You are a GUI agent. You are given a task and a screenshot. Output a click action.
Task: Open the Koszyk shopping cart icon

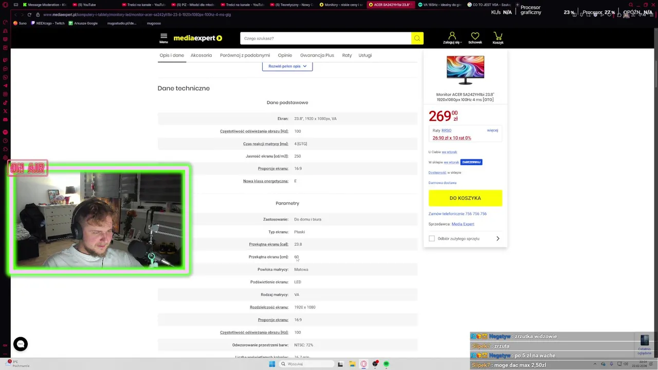tap(498, 38)
